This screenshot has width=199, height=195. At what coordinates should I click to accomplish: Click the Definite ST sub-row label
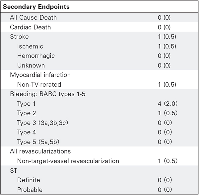pyautogui.click(x=29, y=180)
